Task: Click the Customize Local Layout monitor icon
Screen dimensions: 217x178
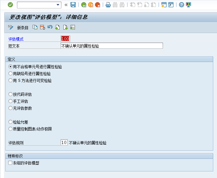Action: click(188, 5)
